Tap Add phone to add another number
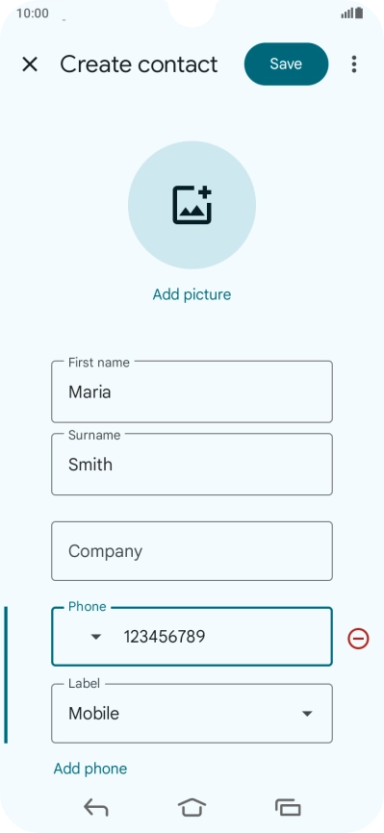The height and width of the screenshot is (833, 384). (90, 769)
